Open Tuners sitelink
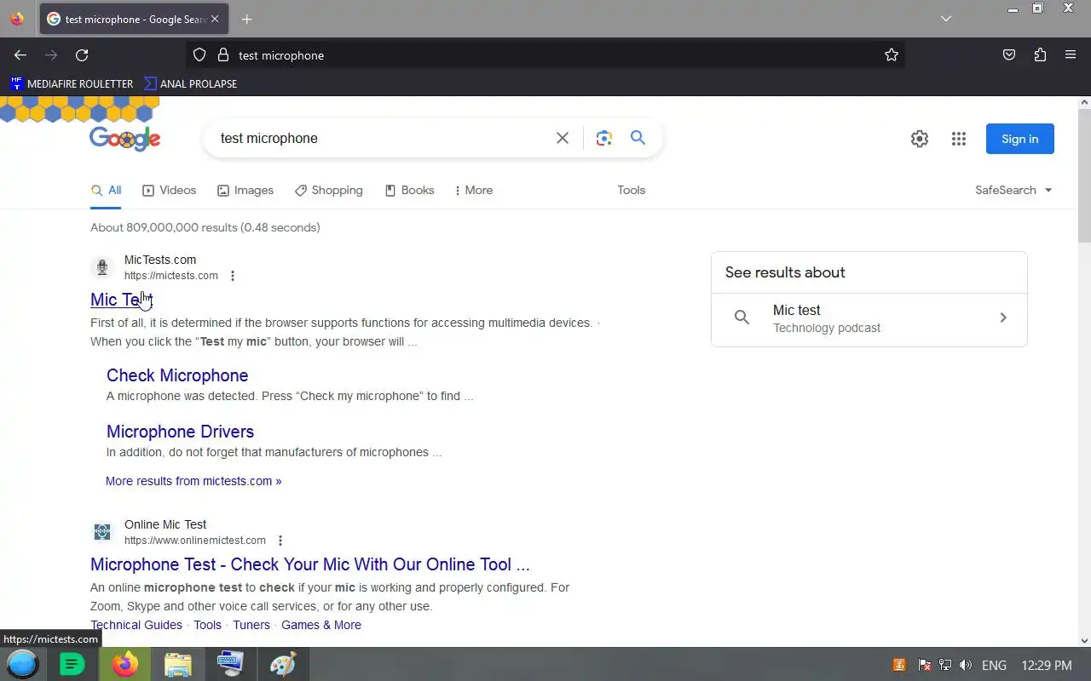The height and width of the screenshot is (681, 1091). click(251, 625)
